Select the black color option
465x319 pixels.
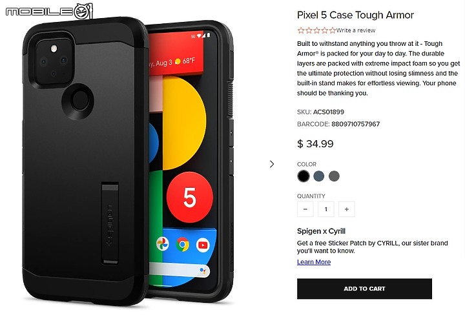pyautogui.click(x=304, y=176)
